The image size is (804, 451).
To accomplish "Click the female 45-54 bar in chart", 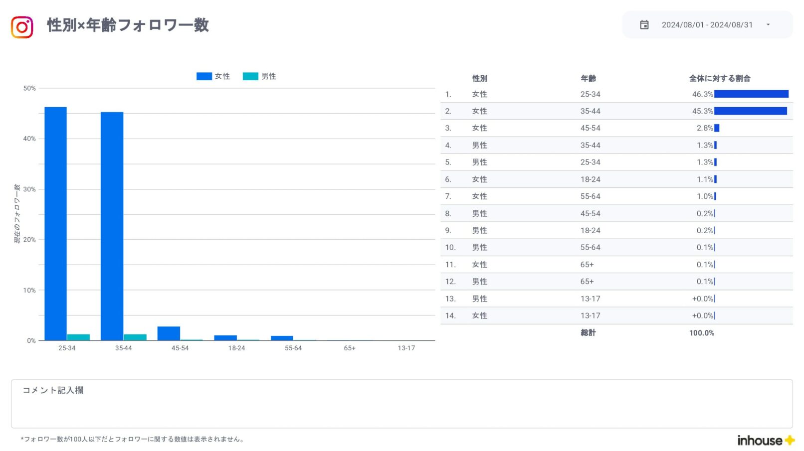I will pos(169,333).
